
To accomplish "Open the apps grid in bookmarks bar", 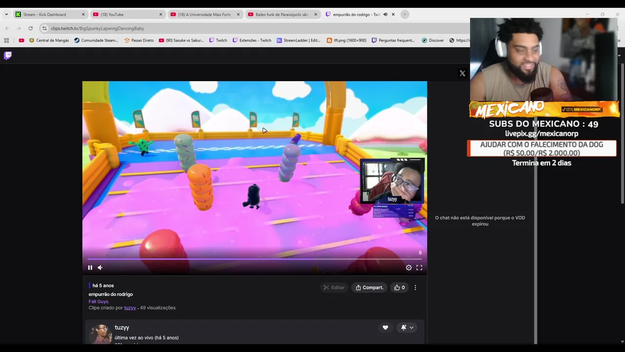I will point(6,41).
